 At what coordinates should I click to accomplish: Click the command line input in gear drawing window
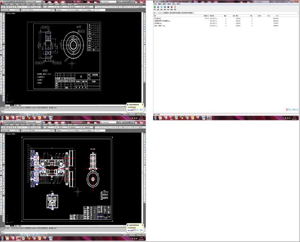pos(63,112)
